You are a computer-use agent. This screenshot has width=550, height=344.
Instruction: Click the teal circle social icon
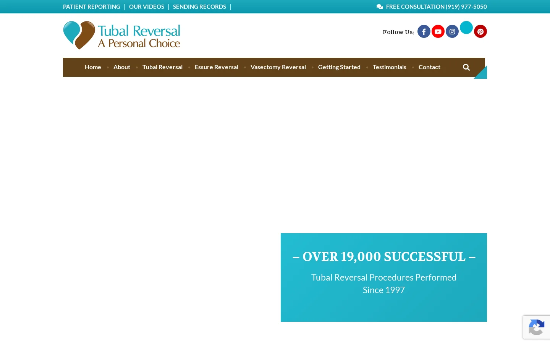click(466, 28)
